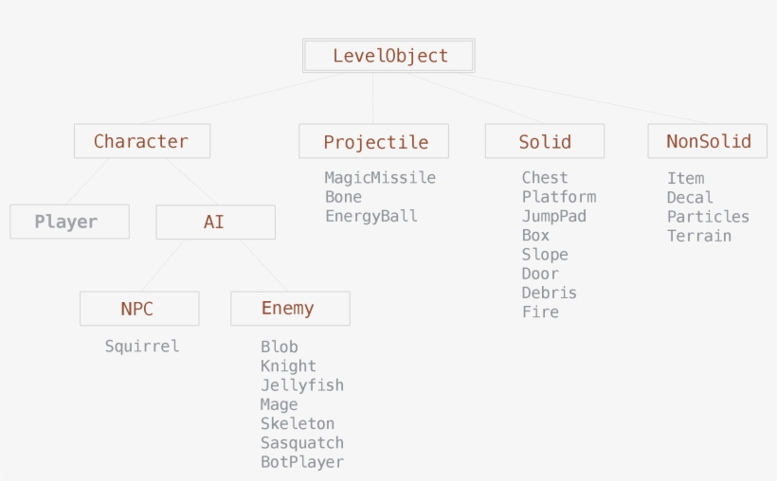
Task: Select the Character class box
Action: click(x=141, y=141)
